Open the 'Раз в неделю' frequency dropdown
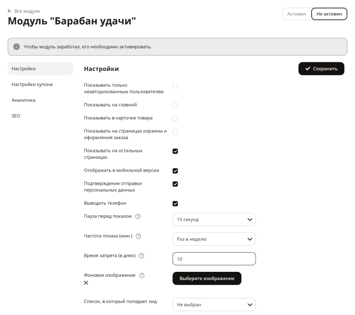Screen dimensions: 355x315 (214, 239)
